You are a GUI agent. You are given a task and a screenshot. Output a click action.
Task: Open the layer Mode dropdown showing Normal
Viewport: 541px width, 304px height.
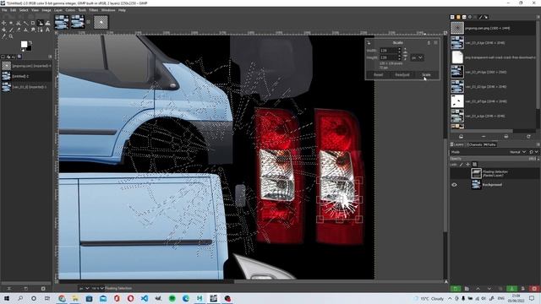516,152
